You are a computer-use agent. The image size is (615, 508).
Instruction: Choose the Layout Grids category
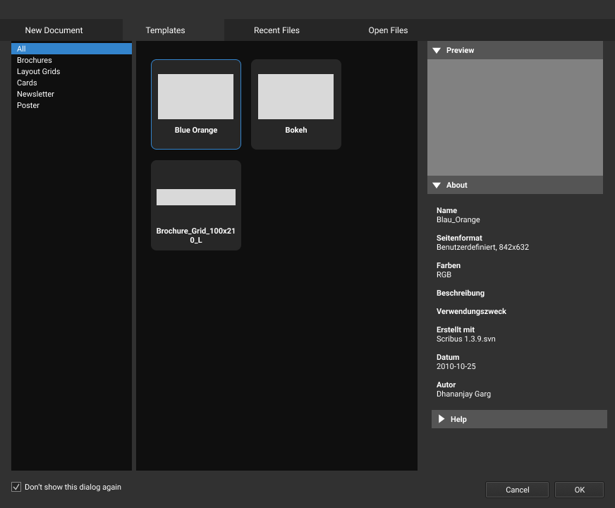(x=39, y=72)
